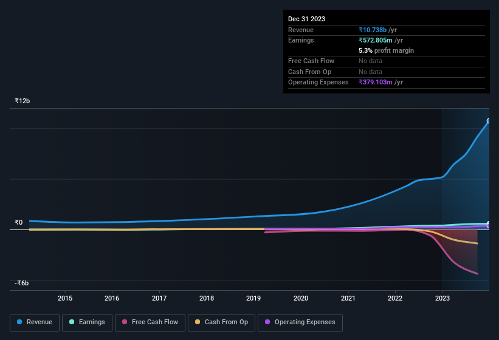The image size is (499, 340).
Task: Click the blue Revenue legend dot
Action: pos(20,322)
